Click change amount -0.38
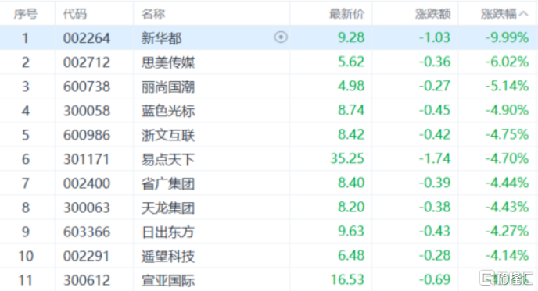The image size is (538, 291). (x=434, y=207)
